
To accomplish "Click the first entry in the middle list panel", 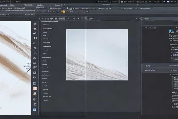I will point(46,25).
